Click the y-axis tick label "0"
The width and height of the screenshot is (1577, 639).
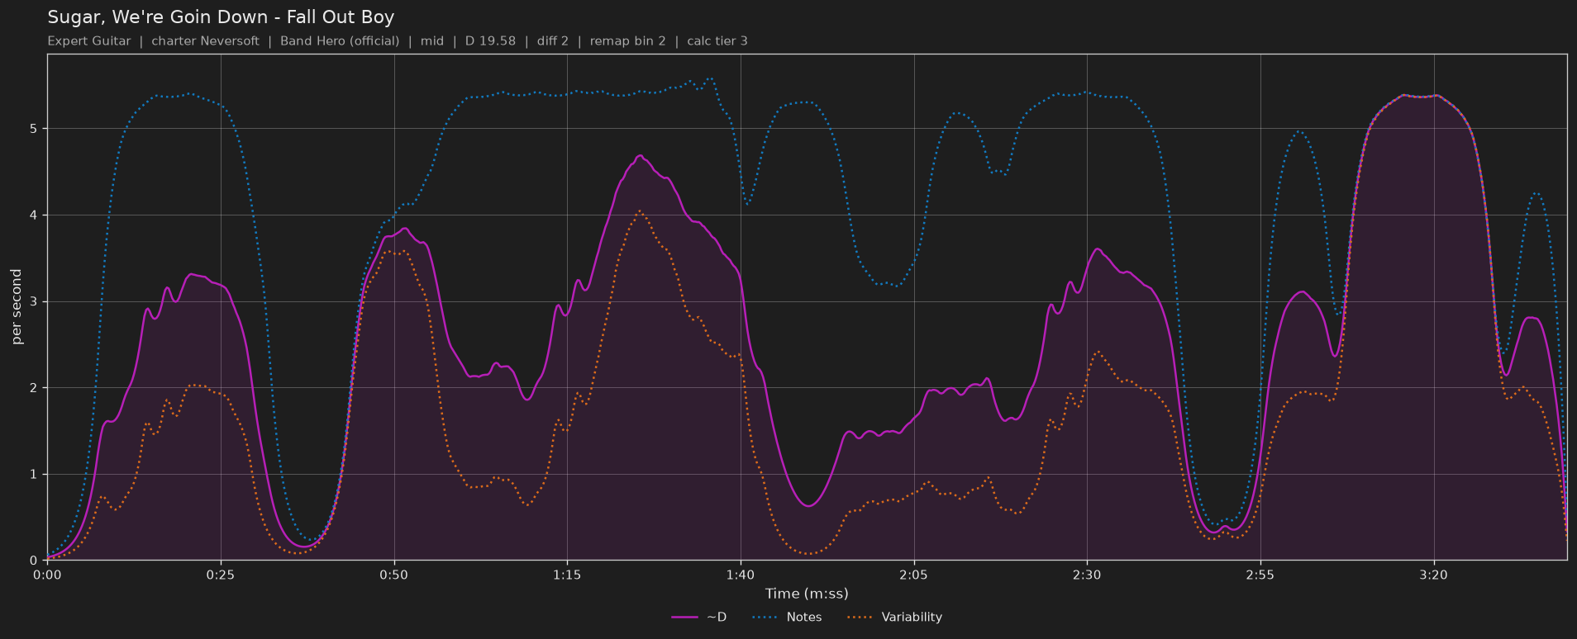coord(35,561)
